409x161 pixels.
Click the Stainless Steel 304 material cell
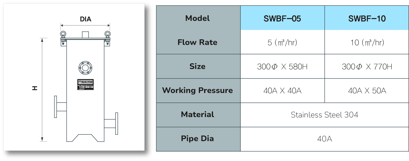point(324,115)
